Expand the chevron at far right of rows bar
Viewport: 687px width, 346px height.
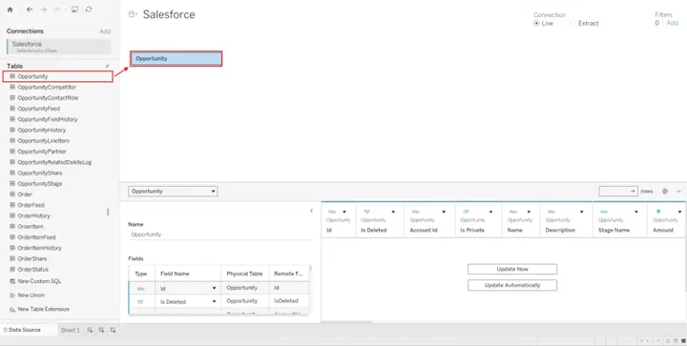tap(678, 192)
